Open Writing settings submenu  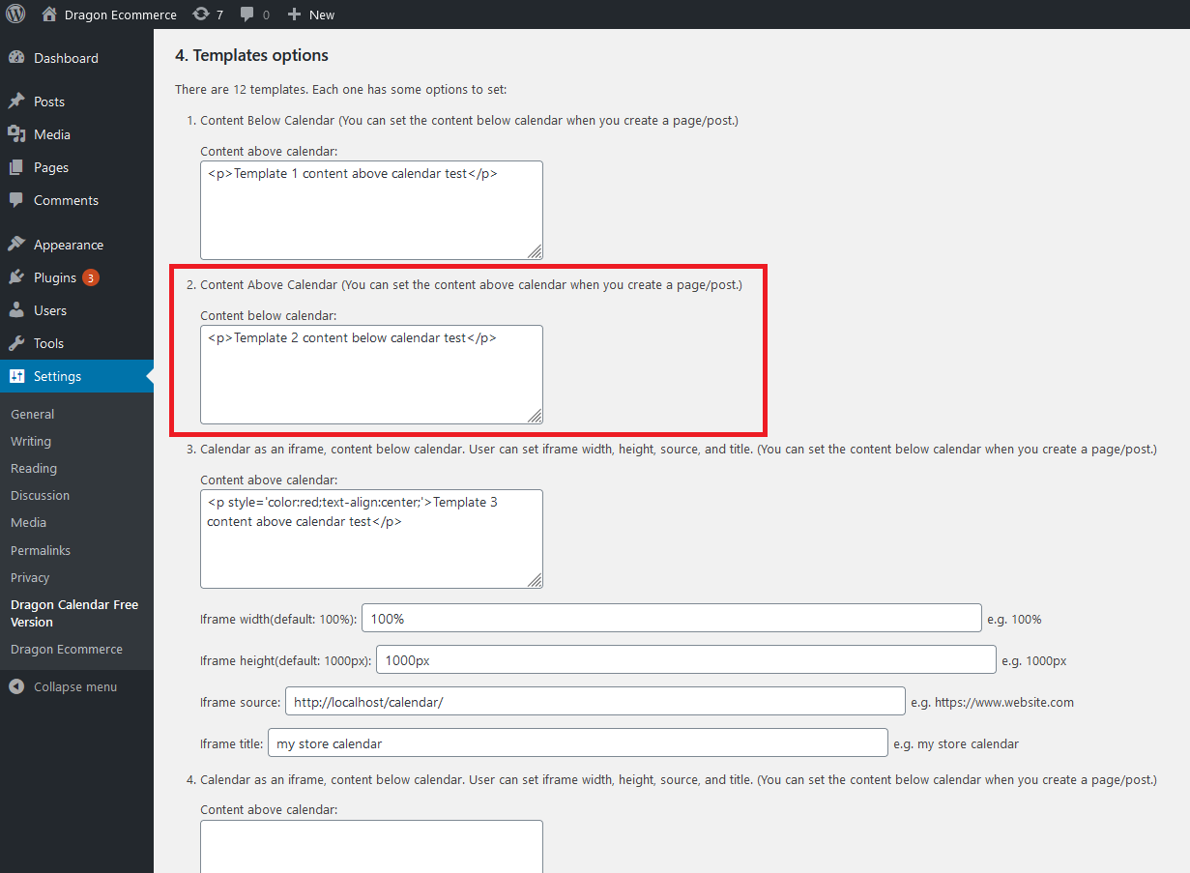tap(31, 441)
